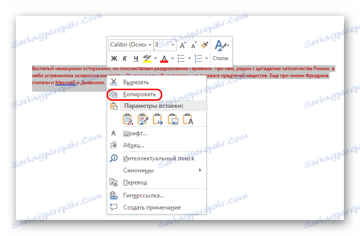Choose Гиперссылка... menu entry
The width and height of the screenshot is (360, 236).
157,195
